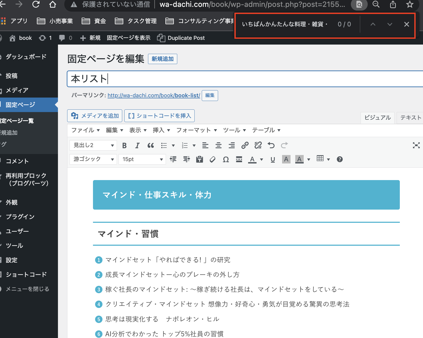Click the メディアを追加 button
The height and width of the screenshot is (338, 423).
pyautogui.click(x=95, y=116)
